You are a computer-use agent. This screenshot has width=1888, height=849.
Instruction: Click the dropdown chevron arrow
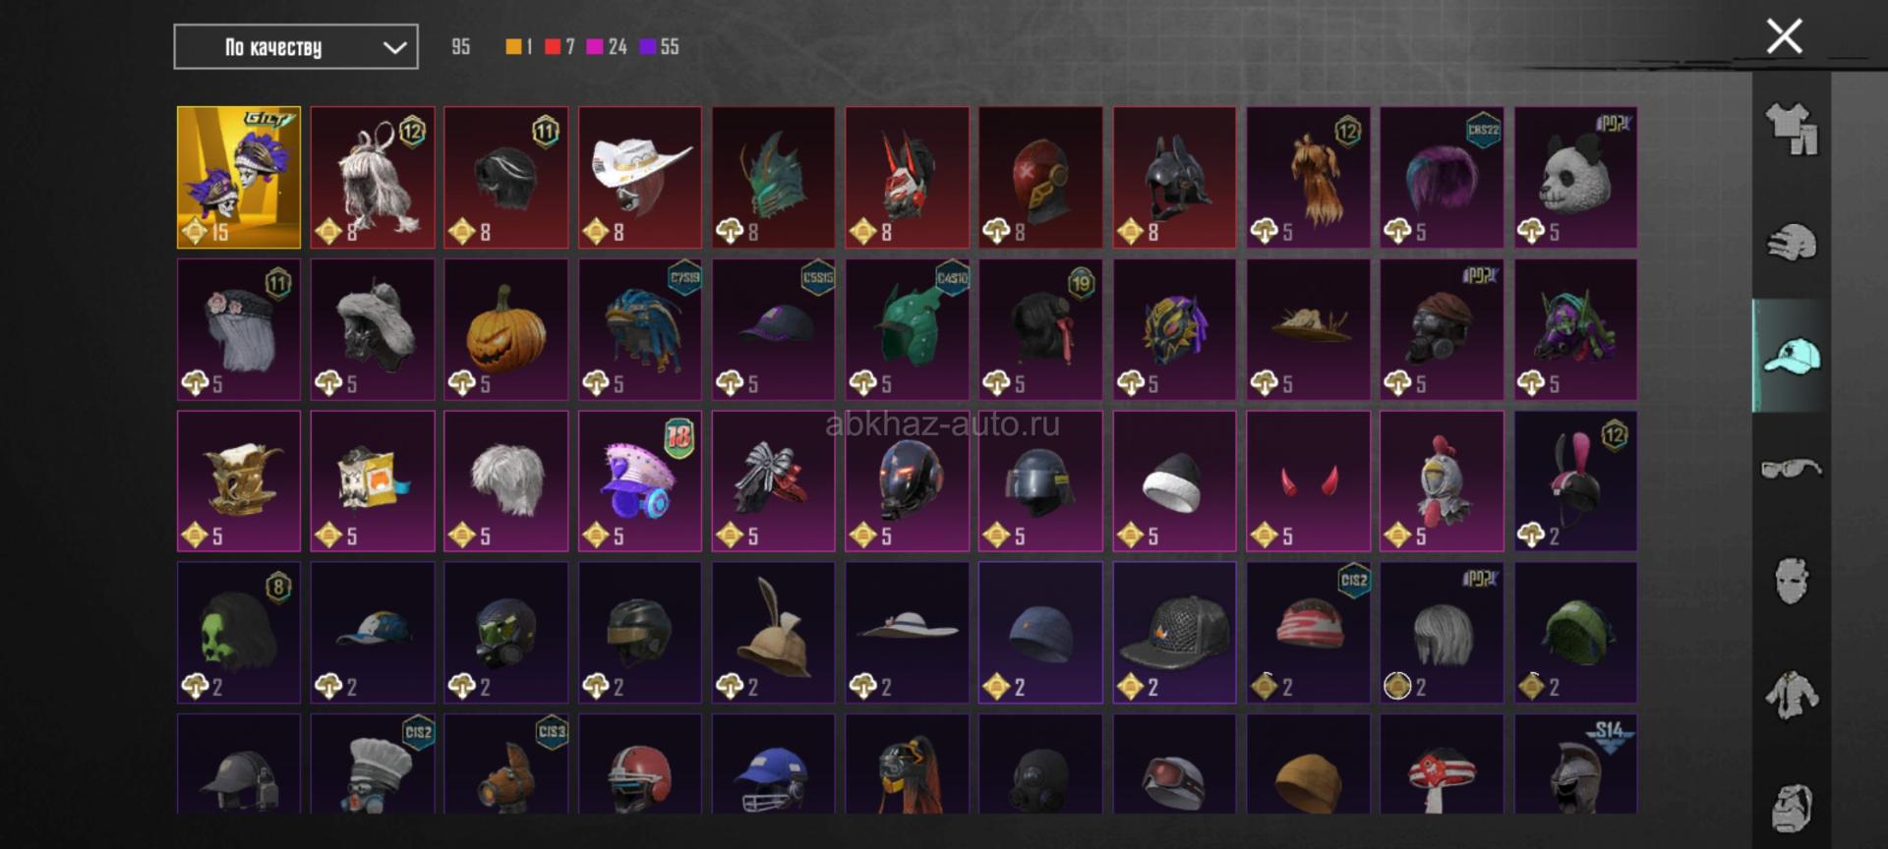coord(394,47)
